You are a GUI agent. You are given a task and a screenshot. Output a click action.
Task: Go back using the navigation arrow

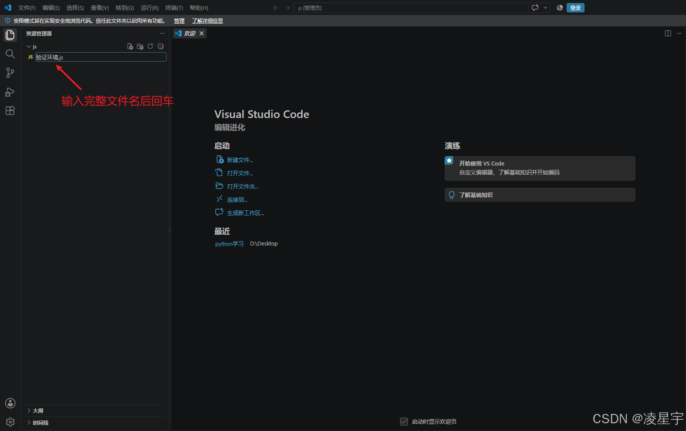(276, 8)
